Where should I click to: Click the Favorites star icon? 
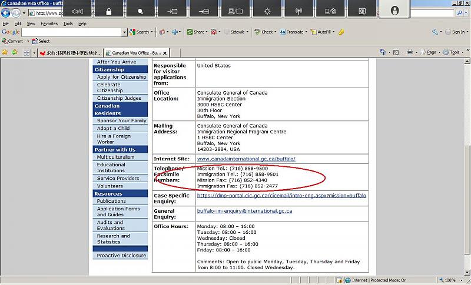point(5,52)
